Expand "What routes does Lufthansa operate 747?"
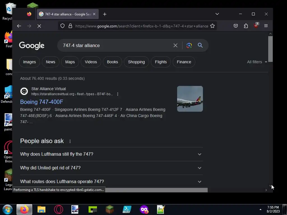 click(x=112, y=181)
